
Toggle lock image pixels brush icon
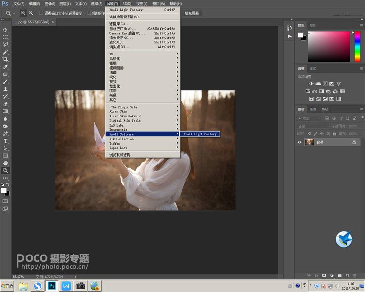pos(315,134)
